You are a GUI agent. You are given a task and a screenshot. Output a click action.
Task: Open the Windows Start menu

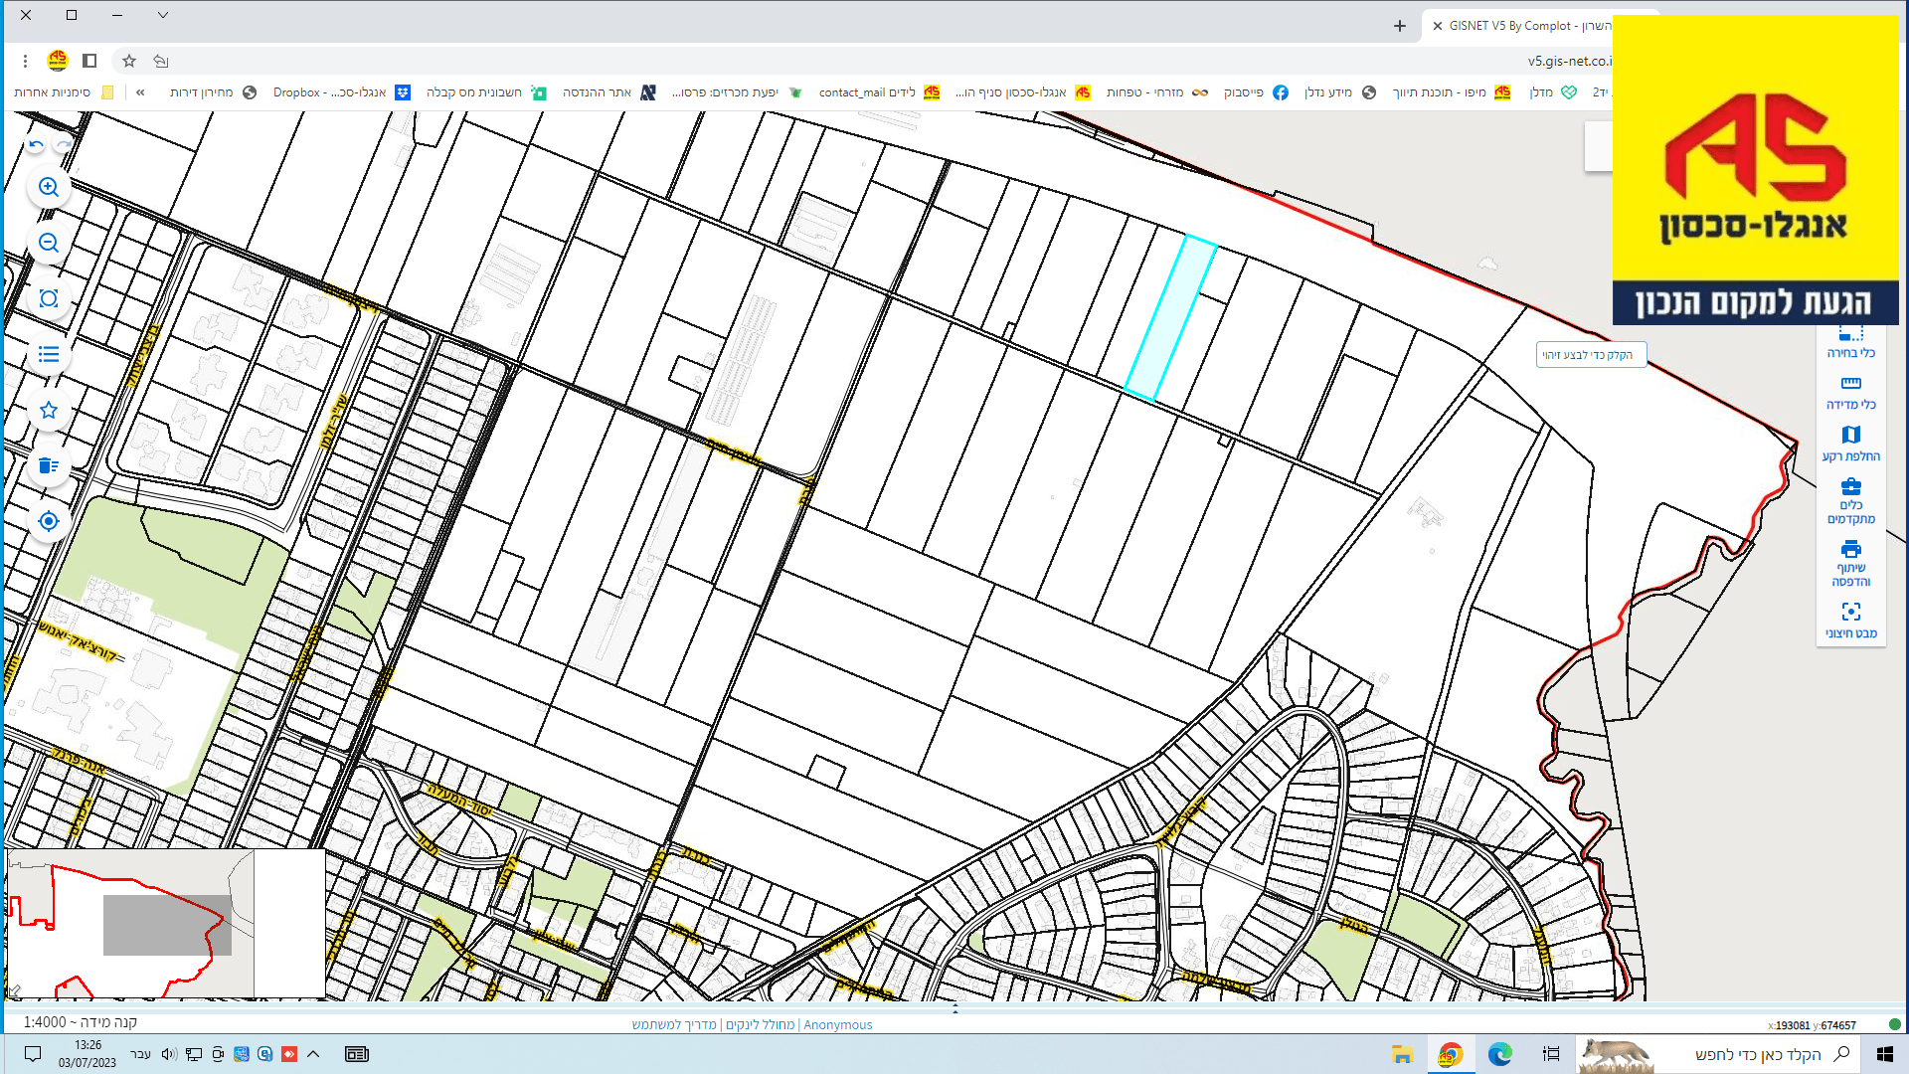click(1884, 1054)
